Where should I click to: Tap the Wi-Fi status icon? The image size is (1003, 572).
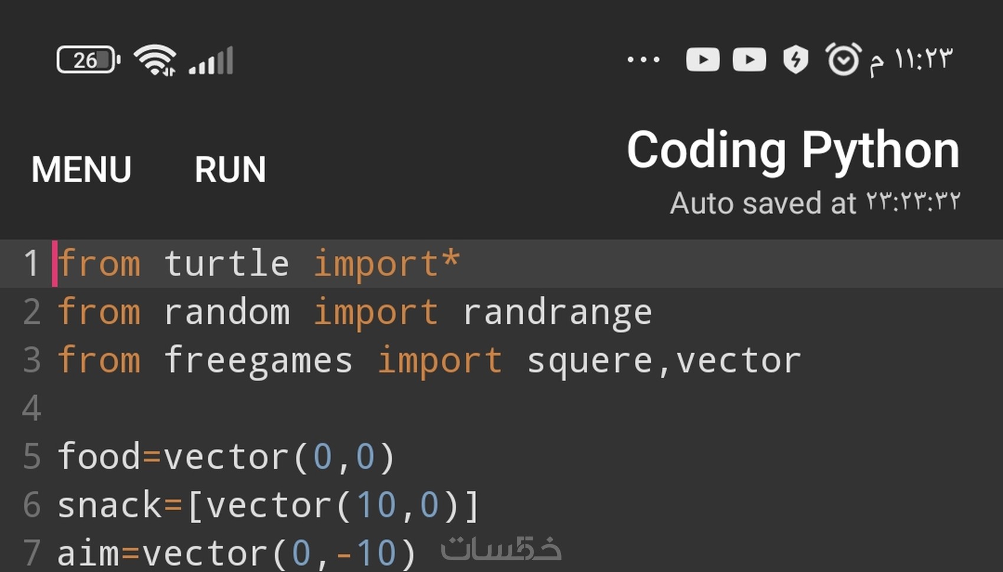[155, 60]
